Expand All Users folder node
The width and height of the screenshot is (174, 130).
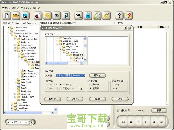[x=12, y=103]
